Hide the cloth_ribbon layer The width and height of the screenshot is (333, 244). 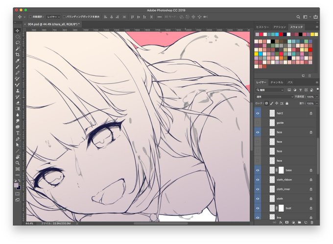click(258, 180)
